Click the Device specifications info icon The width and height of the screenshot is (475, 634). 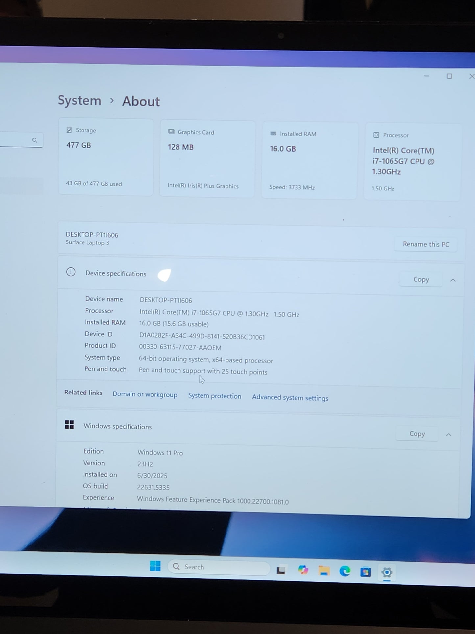click(x=71, y=272)
